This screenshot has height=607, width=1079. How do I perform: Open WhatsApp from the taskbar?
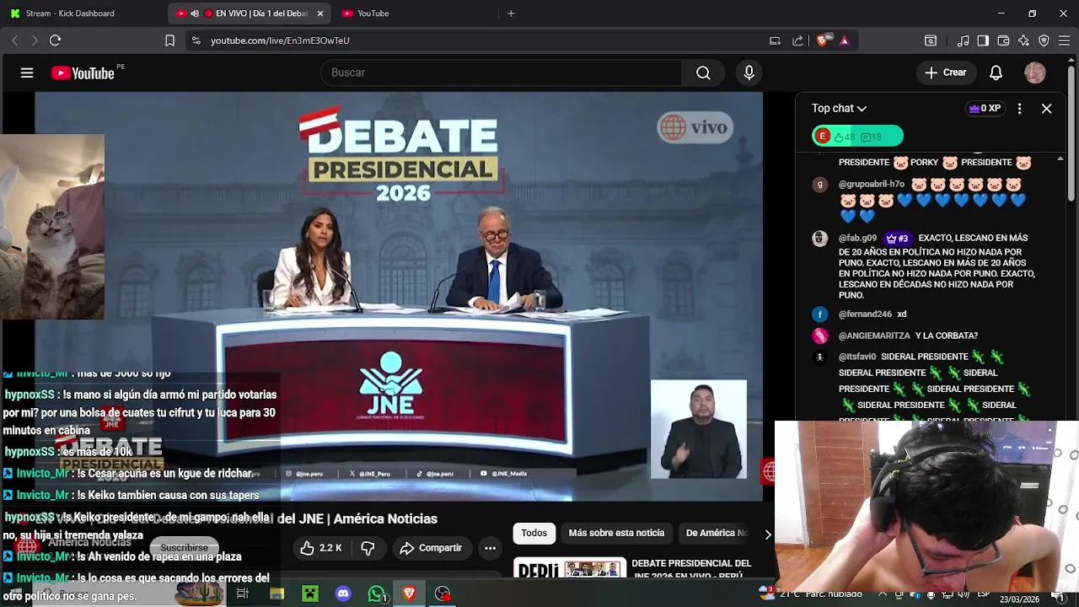pyautogui.click(x=377, y=594)
